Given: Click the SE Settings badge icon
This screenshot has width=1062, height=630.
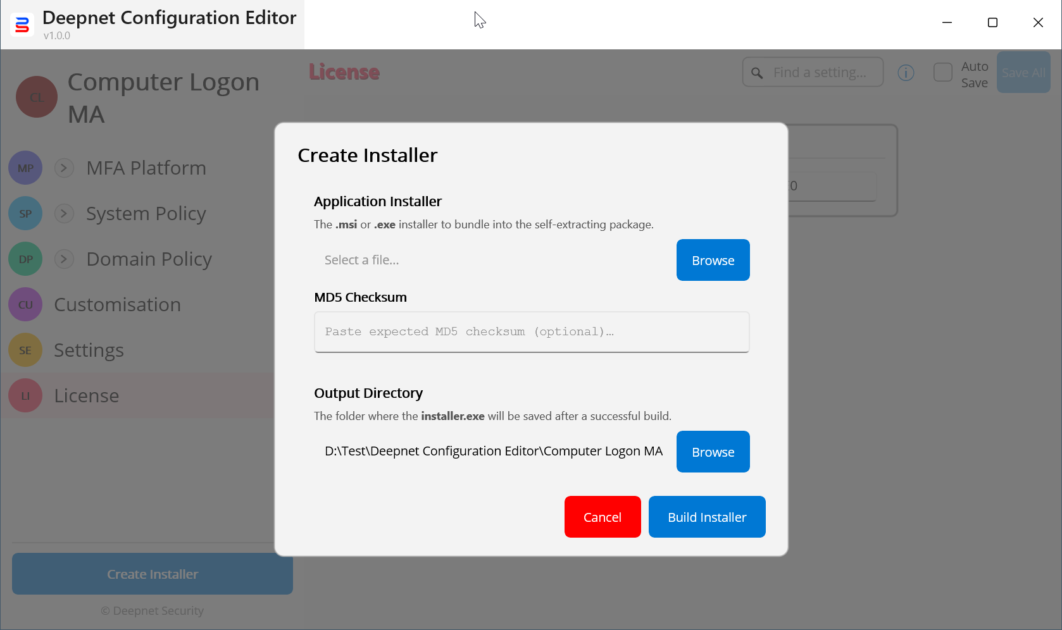Looking at the screenshot, I should tap(25, 350).
